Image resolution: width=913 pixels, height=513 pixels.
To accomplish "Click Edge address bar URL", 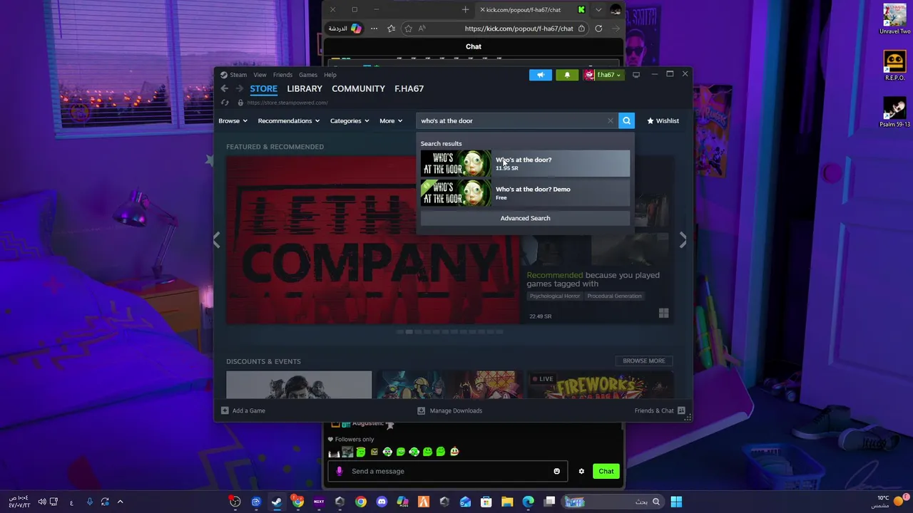I will tap(519, 28).
